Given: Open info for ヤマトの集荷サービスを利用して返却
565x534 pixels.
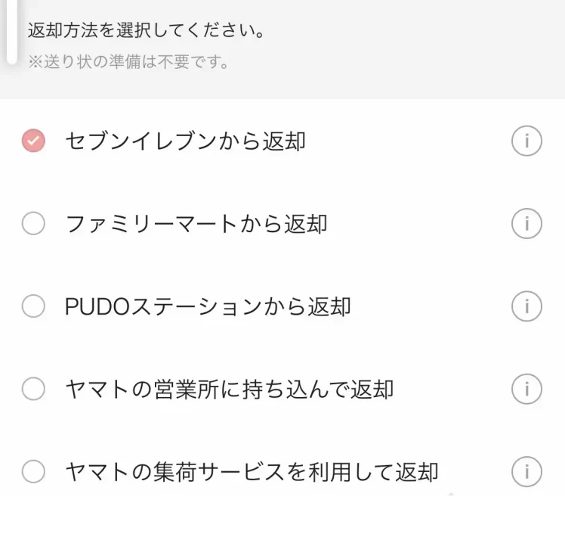Looking at the screenshot, I should 526,472.
